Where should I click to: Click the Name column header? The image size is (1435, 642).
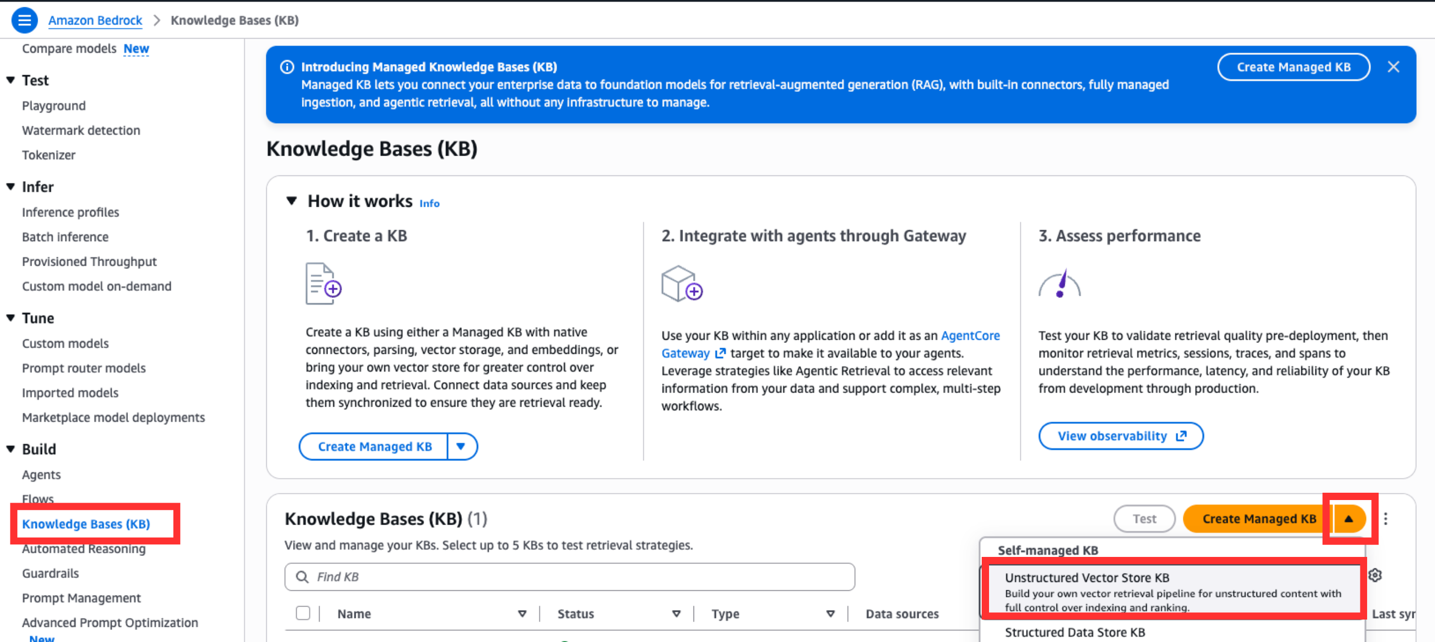pos(354,614)
